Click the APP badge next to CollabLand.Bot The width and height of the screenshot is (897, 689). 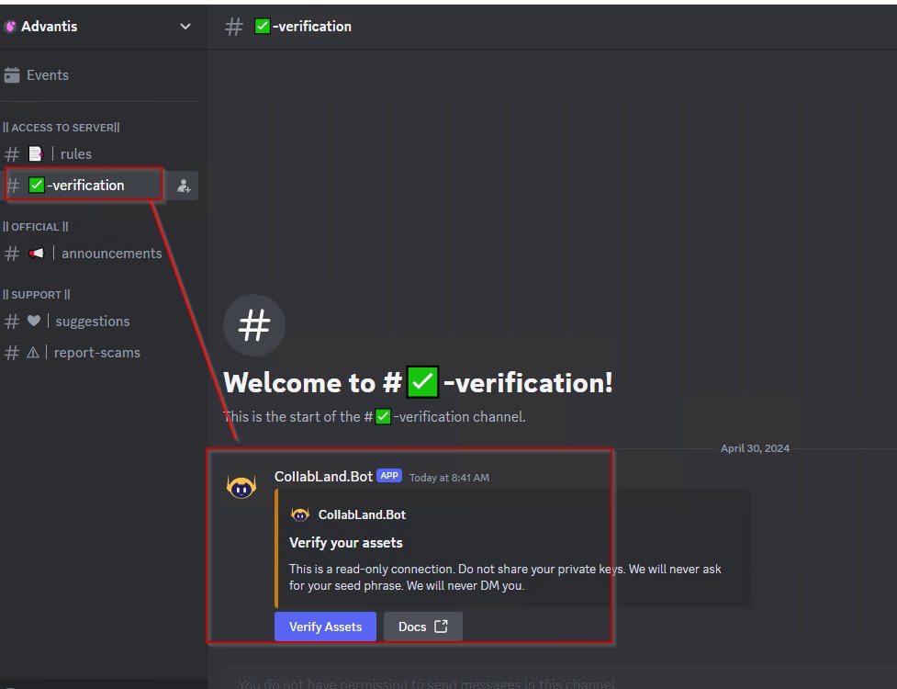coord(389,476)
